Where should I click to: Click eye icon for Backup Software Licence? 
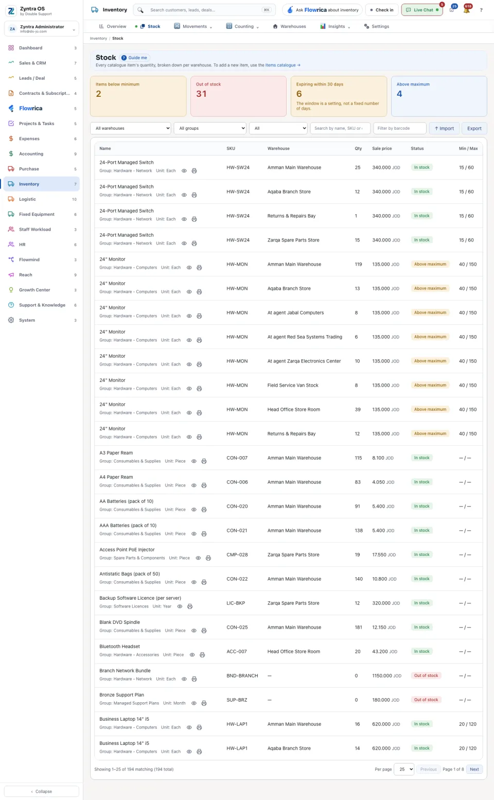[180, 606]
